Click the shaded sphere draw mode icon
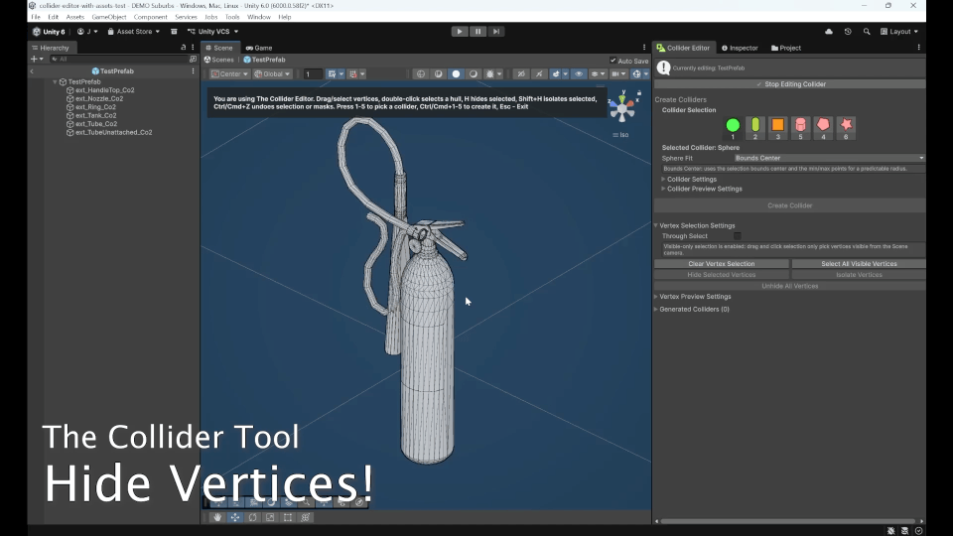 pos(456,74)
